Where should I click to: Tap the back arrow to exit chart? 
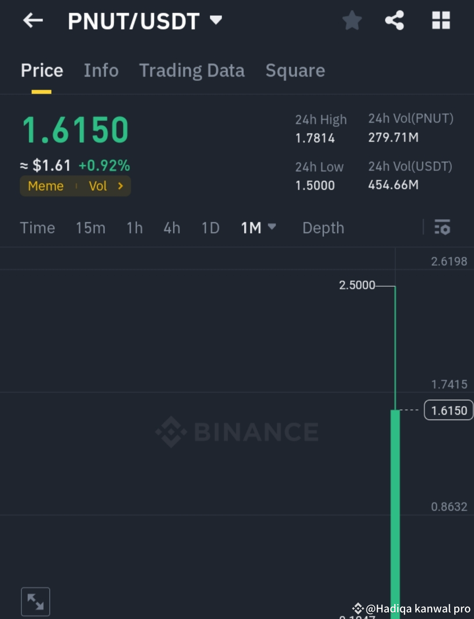click(33, 20)
